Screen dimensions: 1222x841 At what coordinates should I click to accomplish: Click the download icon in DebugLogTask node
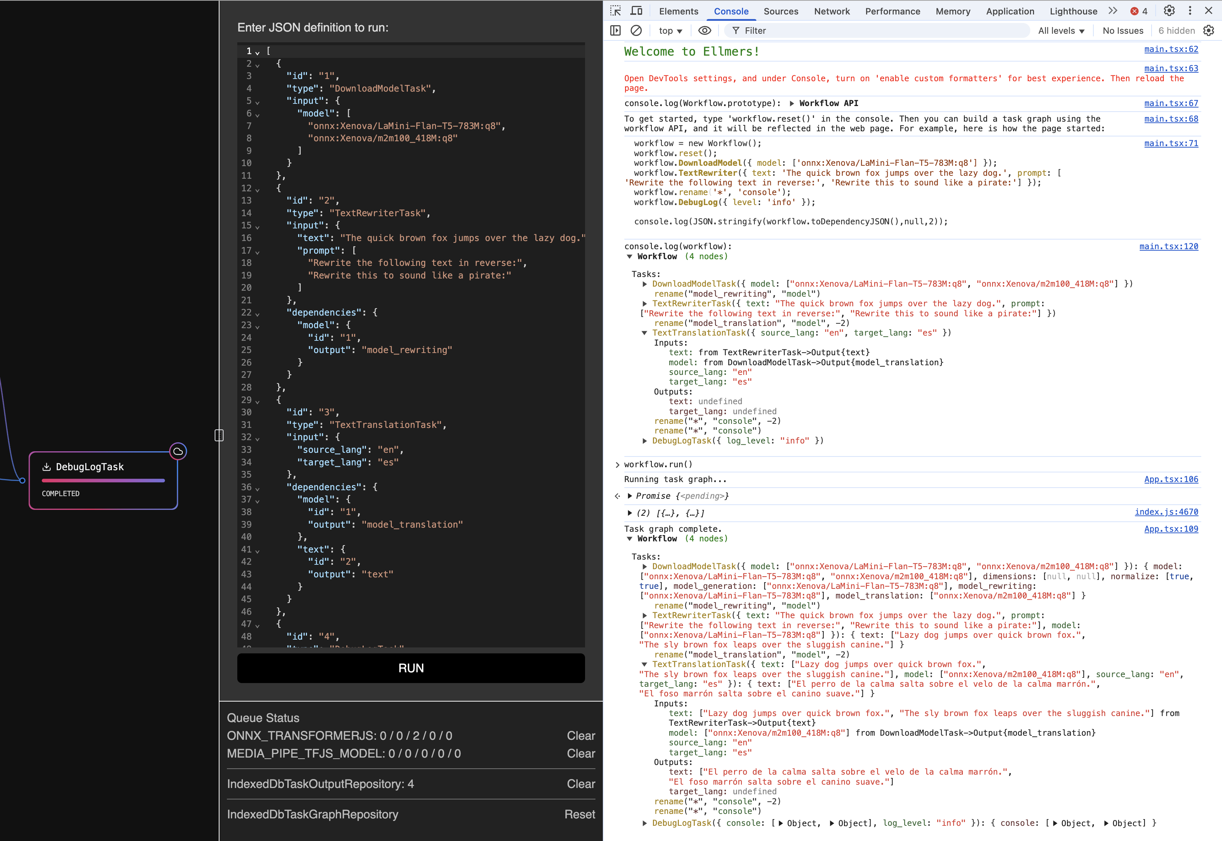[x=46, y=467]
